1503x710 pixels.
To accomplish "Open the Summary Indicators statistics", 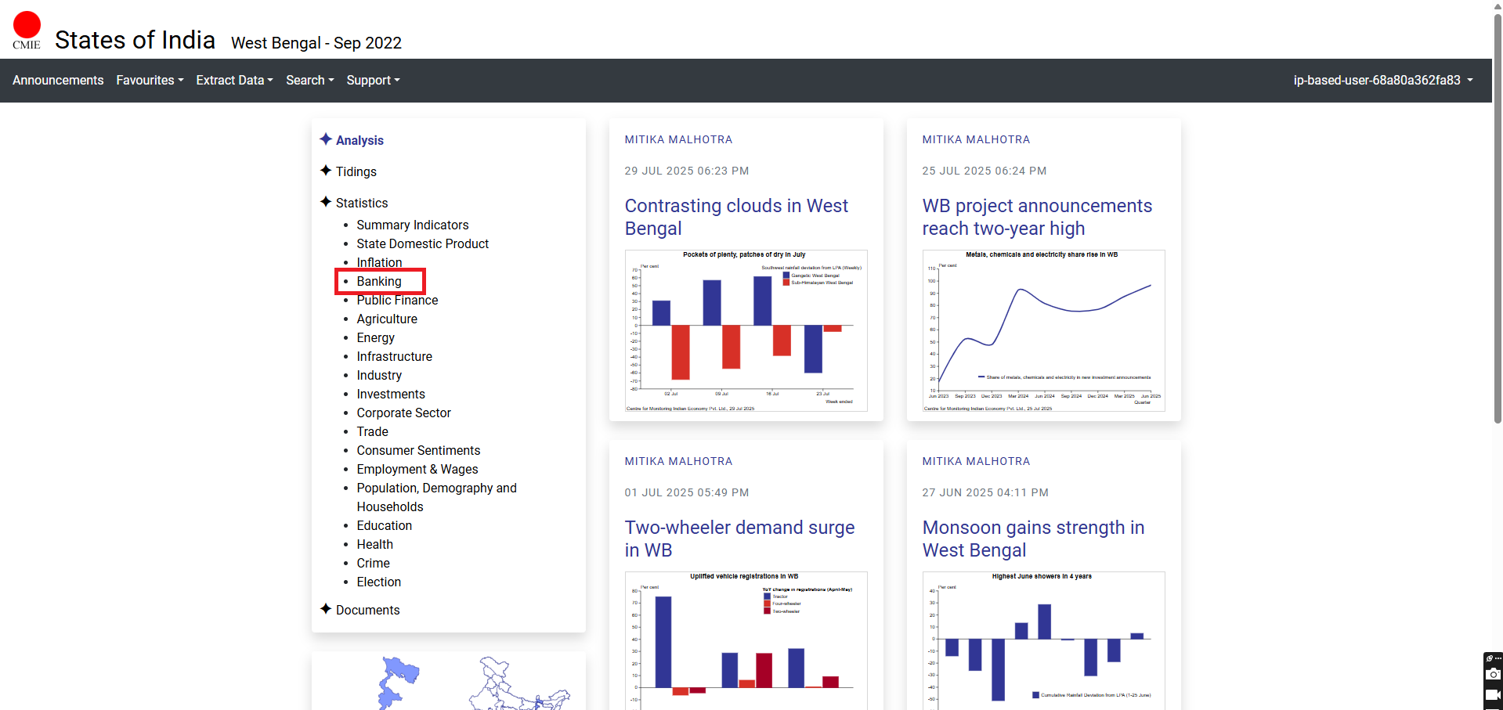I will tap(412, 225).
